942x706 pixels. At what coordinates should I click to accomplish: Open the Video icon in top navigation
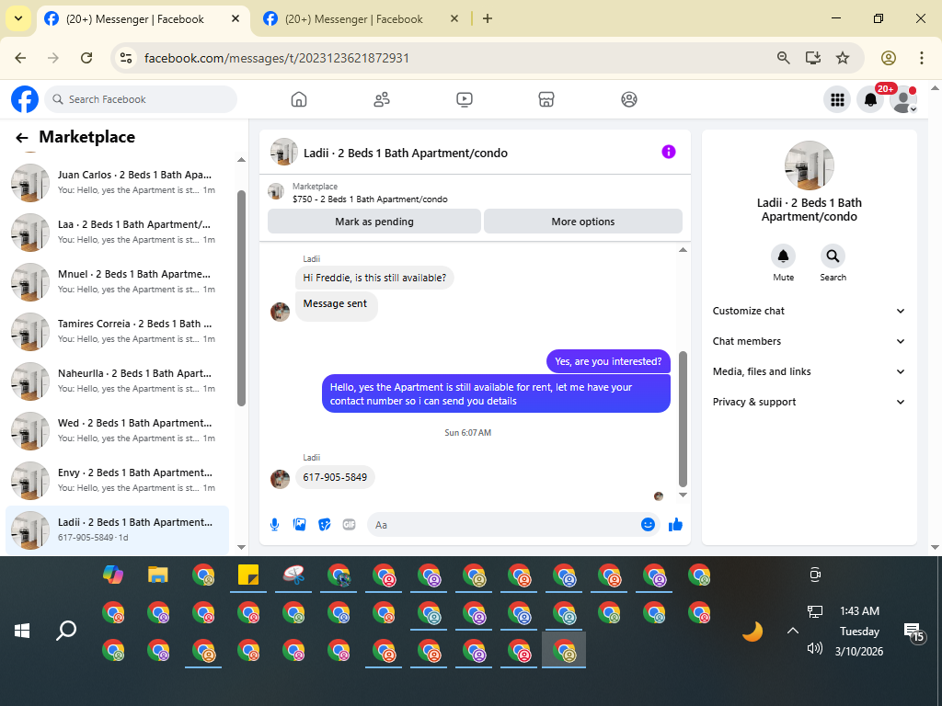click(465, 99)
